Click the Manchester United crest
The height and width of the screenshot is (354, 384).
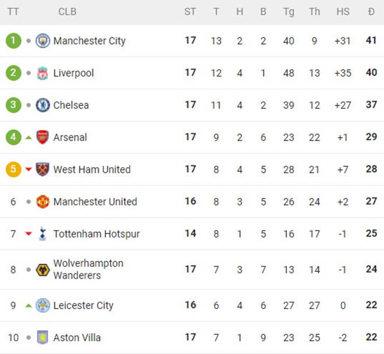click(42, 201)
